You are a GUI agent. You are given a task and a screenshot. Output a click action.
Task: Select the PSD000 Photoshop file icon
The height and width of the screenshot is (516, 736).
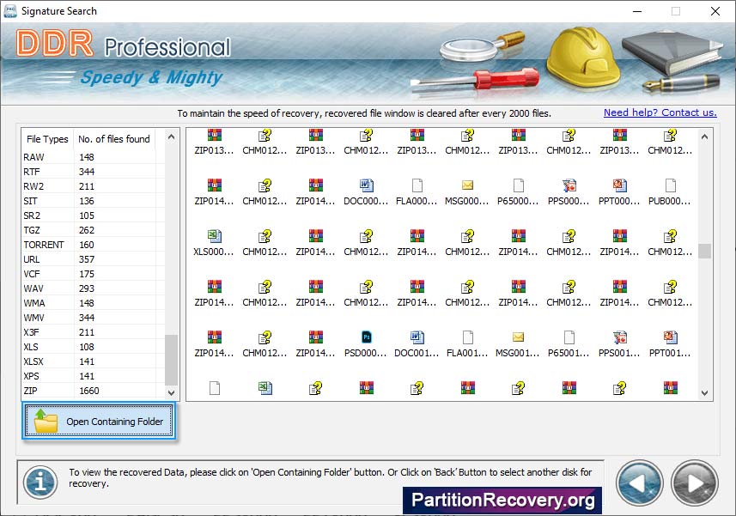coord(367,337)
